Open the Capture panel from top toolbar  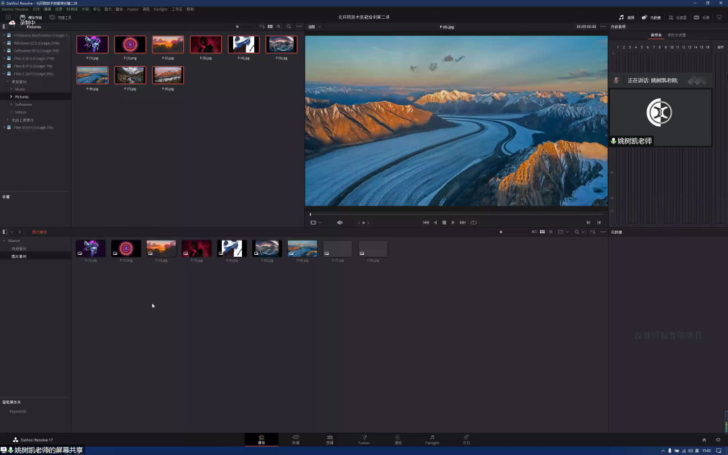point(702,18)
